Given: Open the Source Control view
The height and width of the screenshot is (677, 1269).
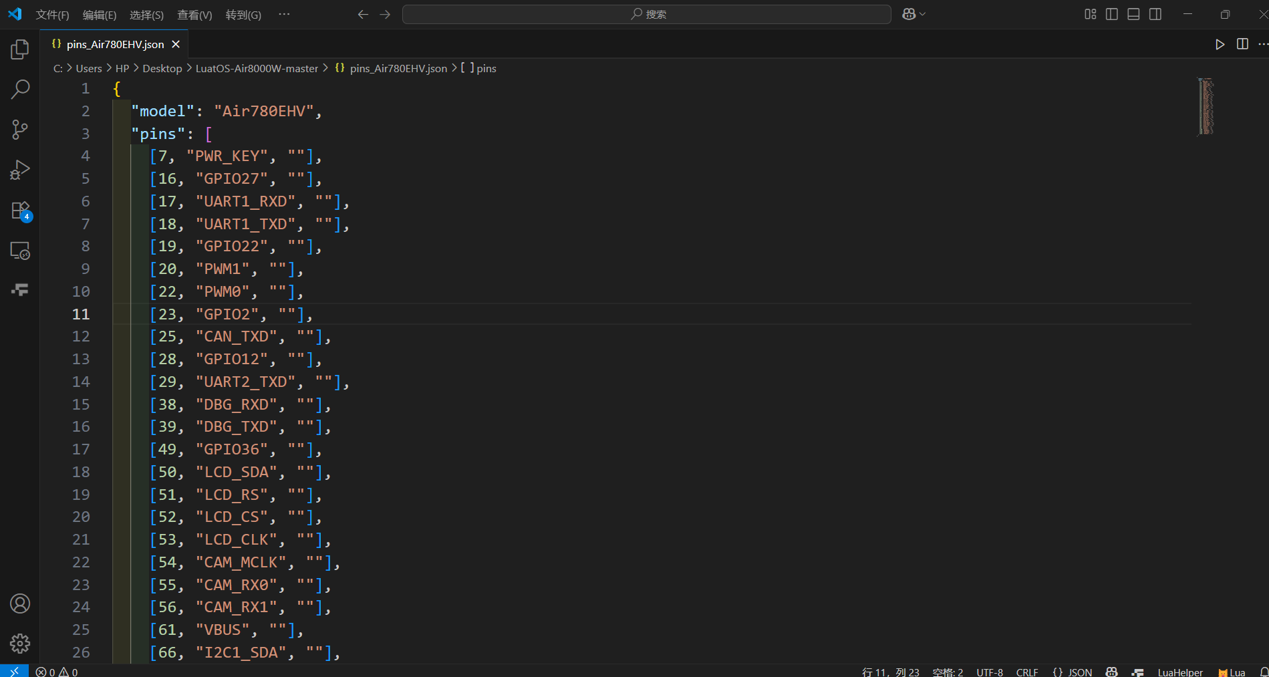Looking at the screenshot, I should point(20,130).
